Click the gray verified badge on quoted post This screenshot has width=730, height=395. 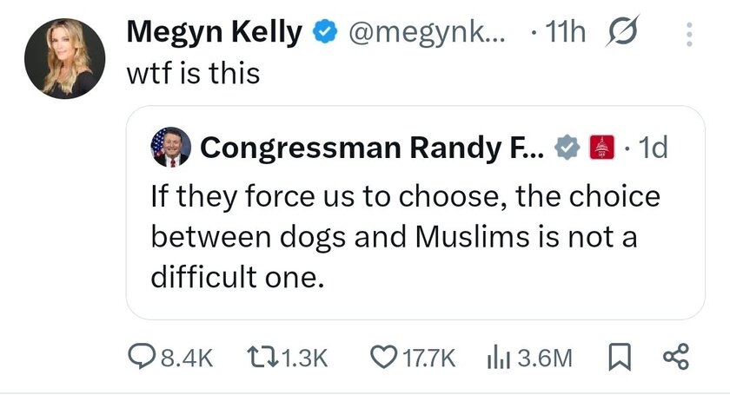point(568,148)
